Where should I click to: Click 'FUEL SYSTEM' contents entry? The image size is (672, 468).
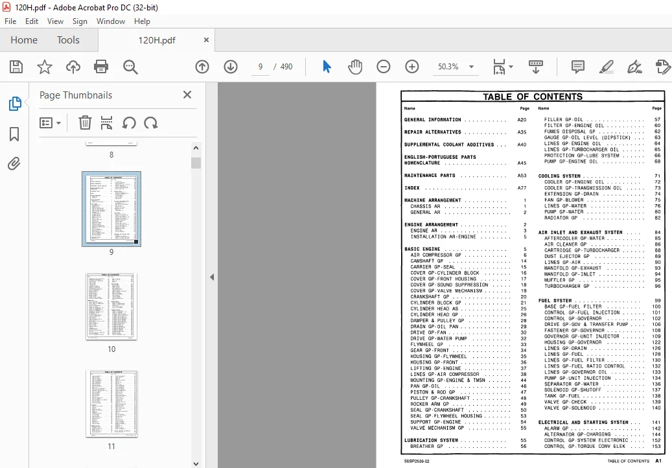(555, 301)
